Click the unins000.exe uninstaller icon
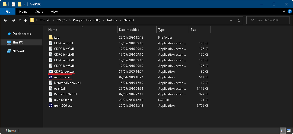 click(51, 106)
